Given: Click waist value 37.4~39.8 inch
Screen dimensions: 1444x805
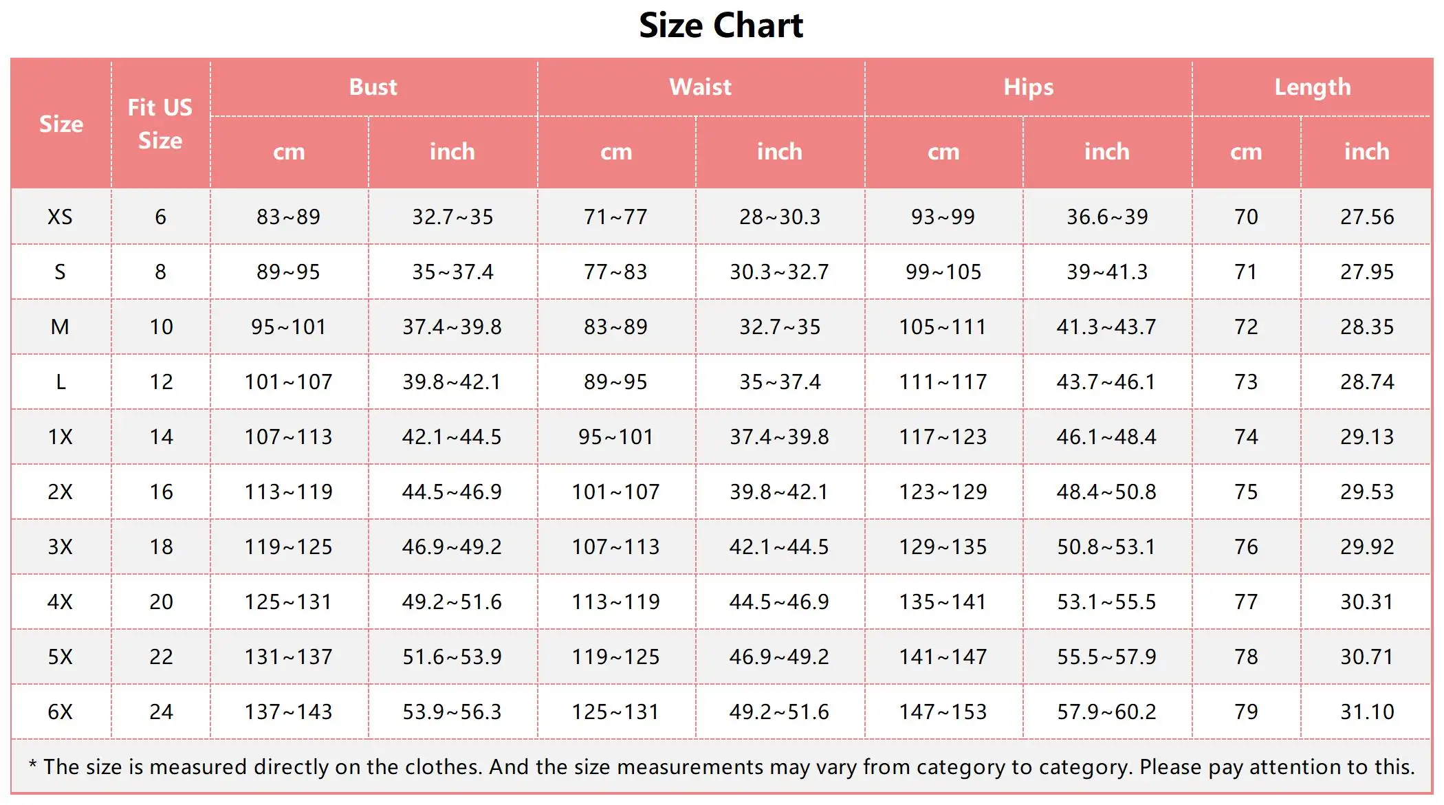Looking at the screenshot, I should point(780,437).
